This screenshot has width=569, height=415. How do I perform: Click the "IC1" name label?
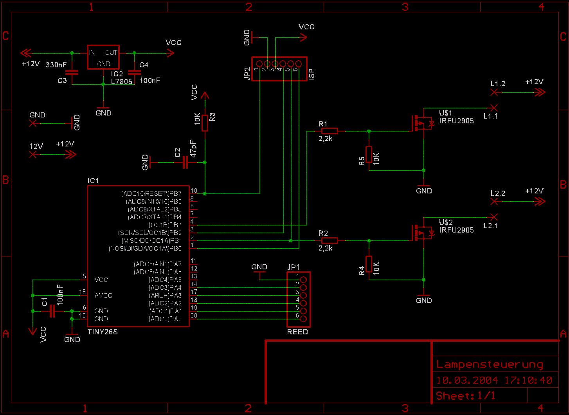point(93,181)
